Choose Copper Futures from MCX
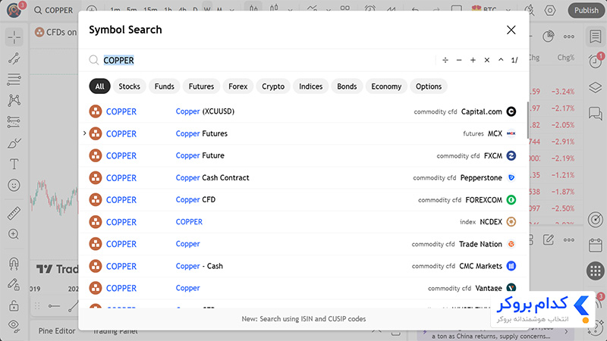Viewport: 607px width, 341px height. coord(303,133)
